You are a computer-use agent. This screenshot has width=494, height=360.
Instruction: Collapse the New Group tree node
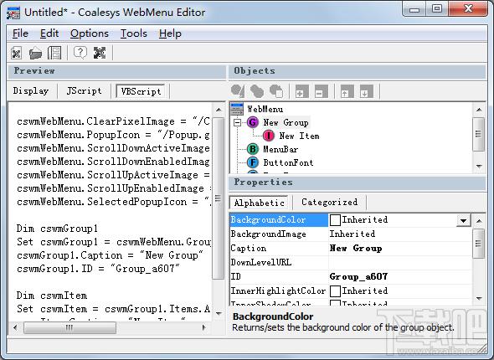point(237,122)
